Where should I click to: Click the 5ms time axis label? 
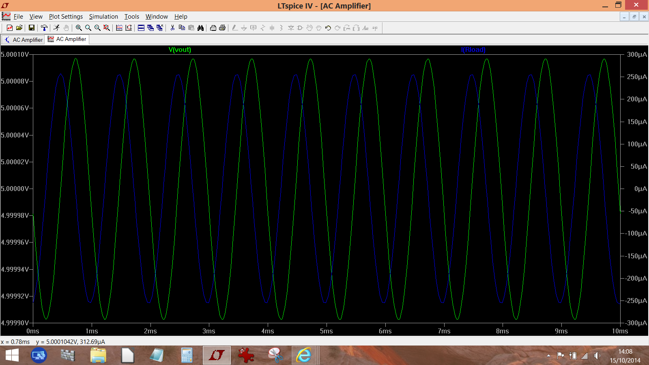pyautogui.click(x=326, y=331)
